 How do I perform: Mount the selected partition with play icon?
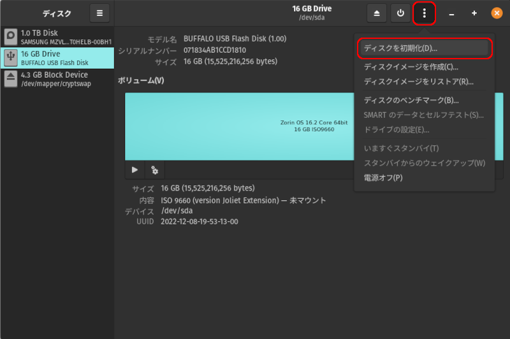(135, 169)
